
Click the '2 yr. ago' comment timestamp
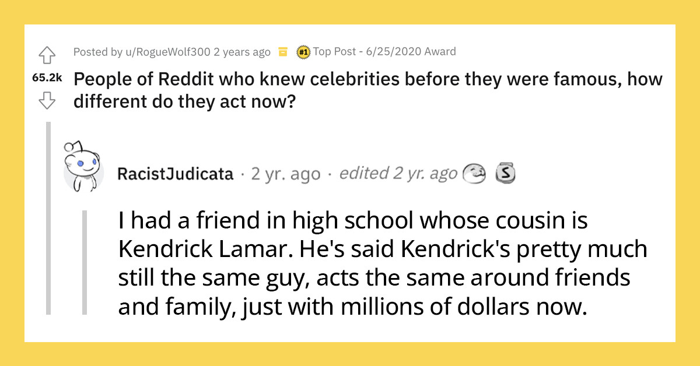(285, 173)
